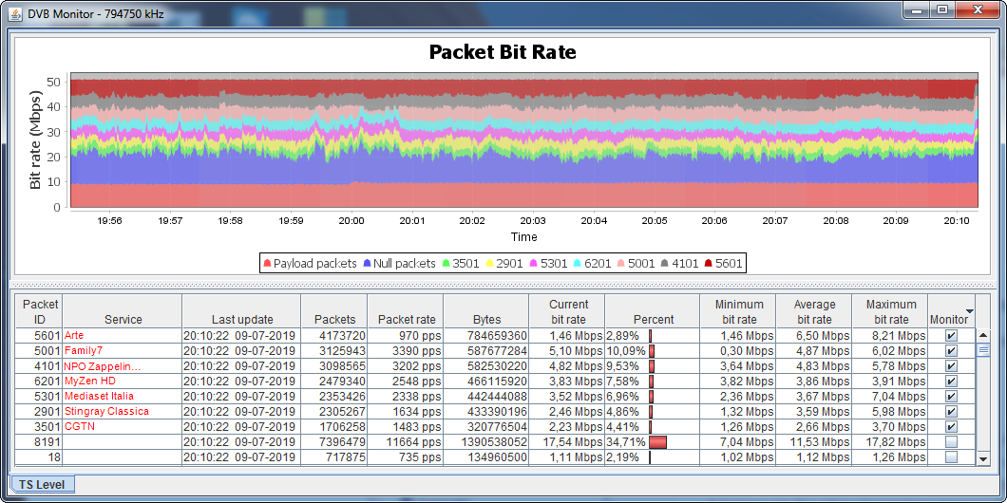Open the sort arrow on the Monitor column
The width and height of the screenshot is (1007, 503).
coord(969,311)
